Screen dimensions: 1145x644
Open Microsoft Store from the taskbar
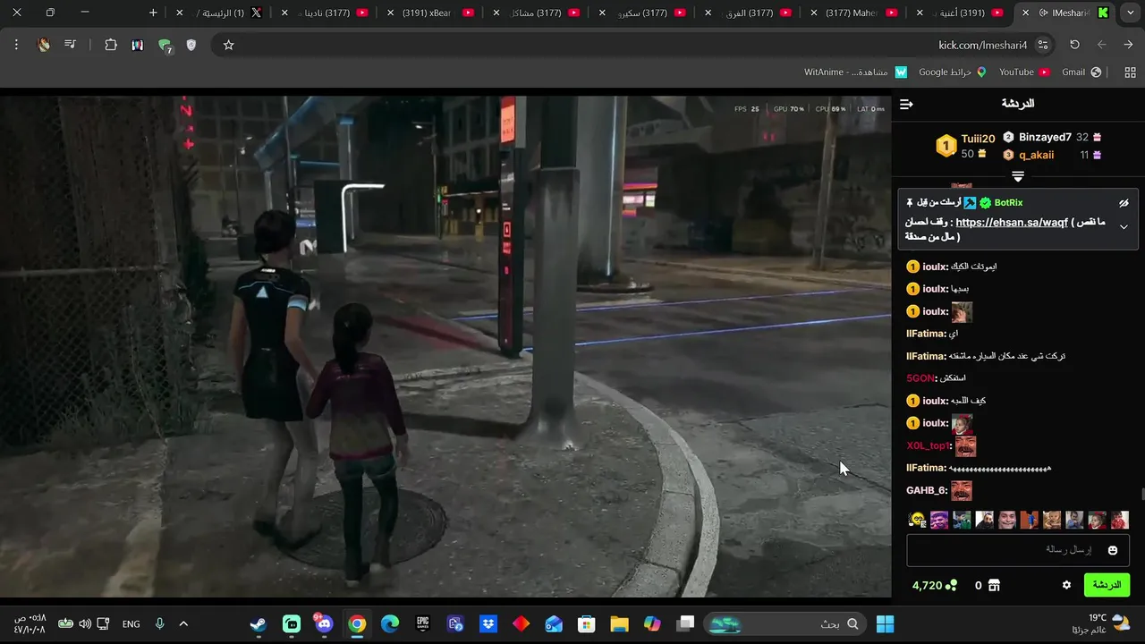pos(587,623)
